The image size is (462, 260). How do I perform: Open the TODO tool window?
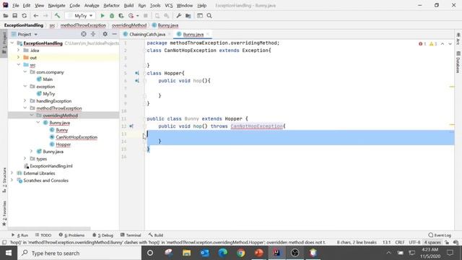click(43, 235)
